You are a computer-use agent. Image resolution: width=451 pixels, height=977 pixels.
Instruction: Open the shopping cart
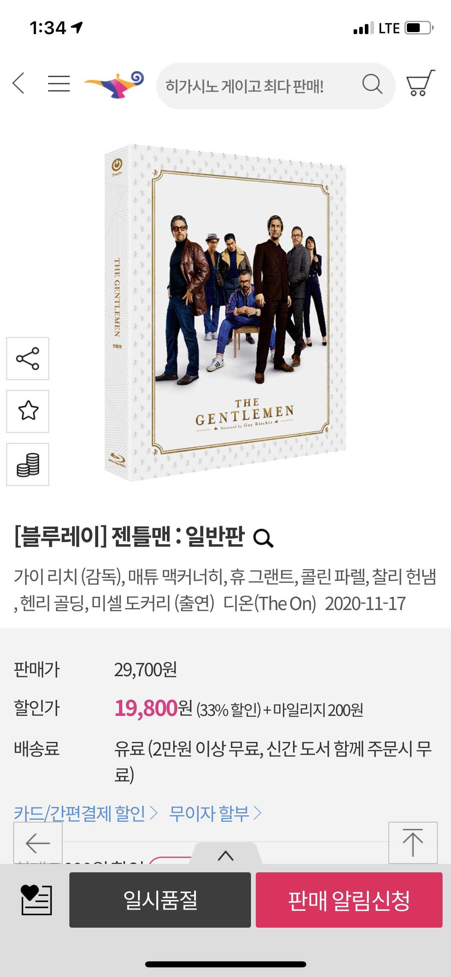tap(421, 83)
